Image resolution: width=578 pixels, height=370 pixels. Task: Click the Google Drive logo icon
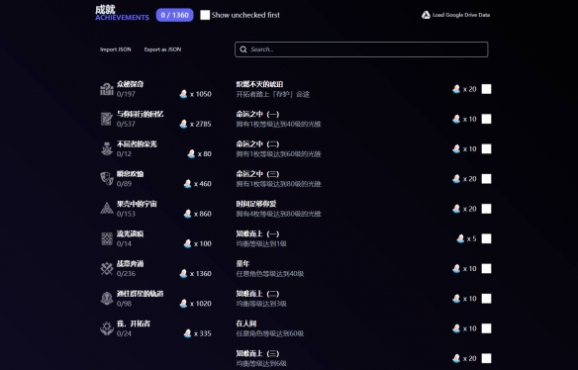[426, 15]
